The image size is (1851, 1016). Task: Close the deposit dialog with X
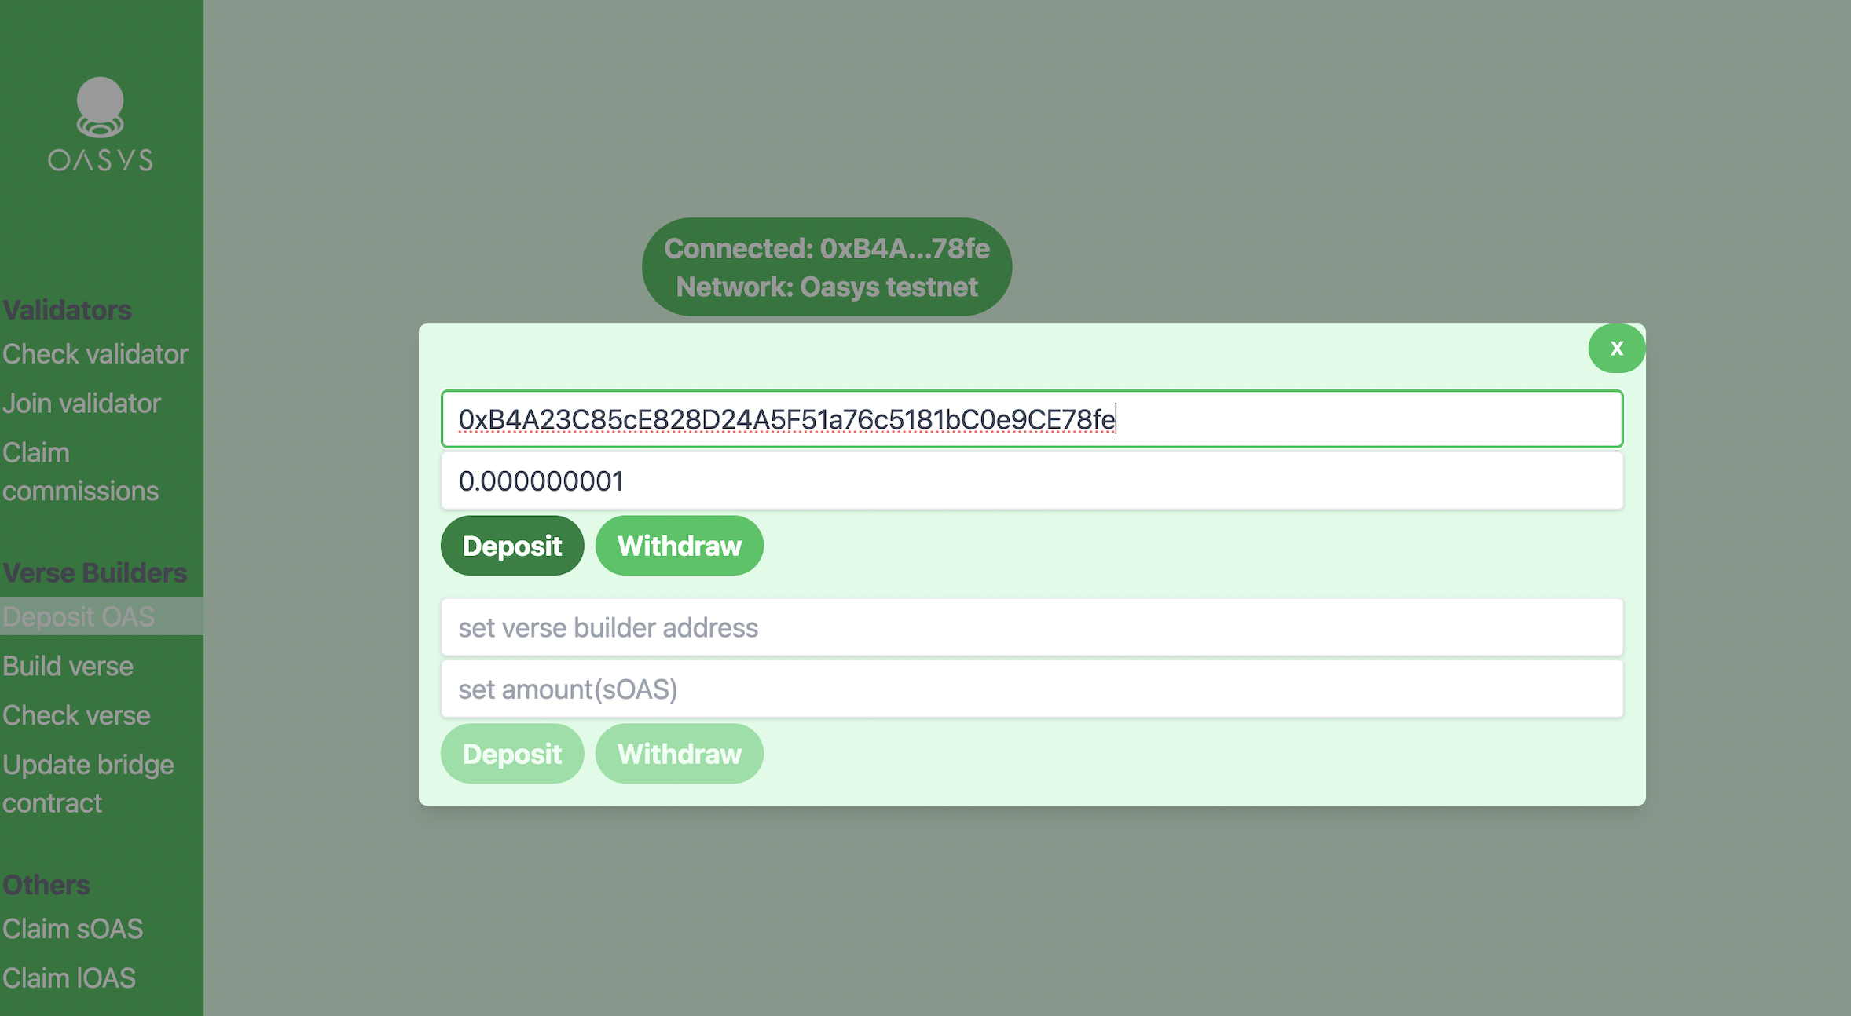coord(1616,349)
